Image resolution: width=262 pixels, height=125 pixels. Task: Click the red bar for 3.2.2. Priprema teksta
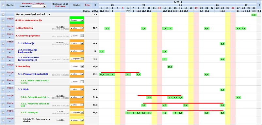[183, 103]
